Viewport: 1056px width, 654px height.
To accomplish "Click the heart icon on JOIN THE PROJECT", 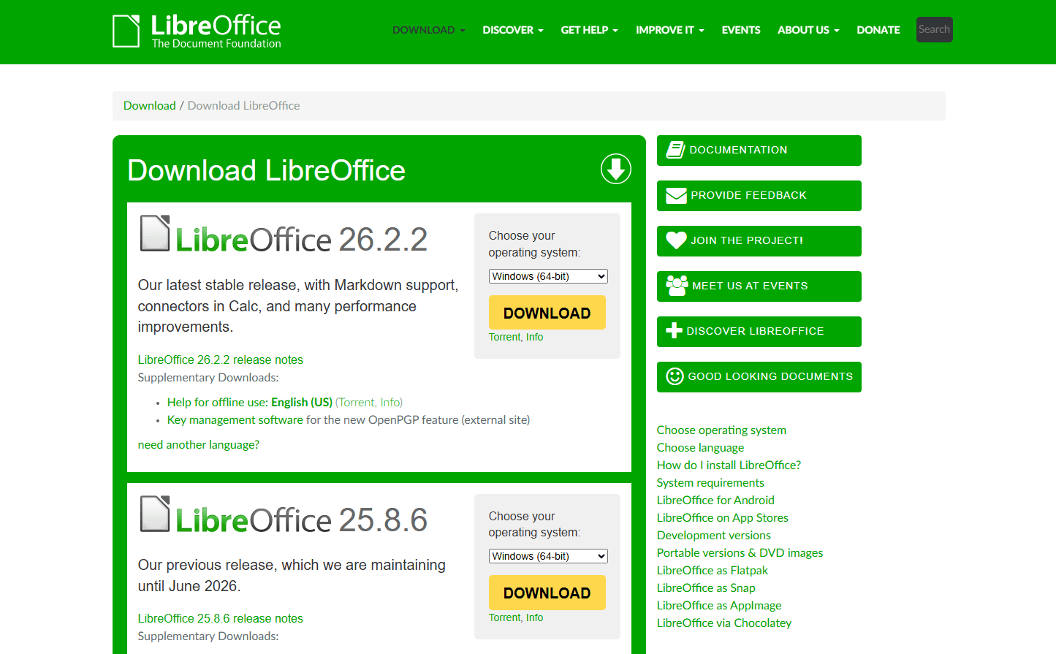I will point(675,240).
